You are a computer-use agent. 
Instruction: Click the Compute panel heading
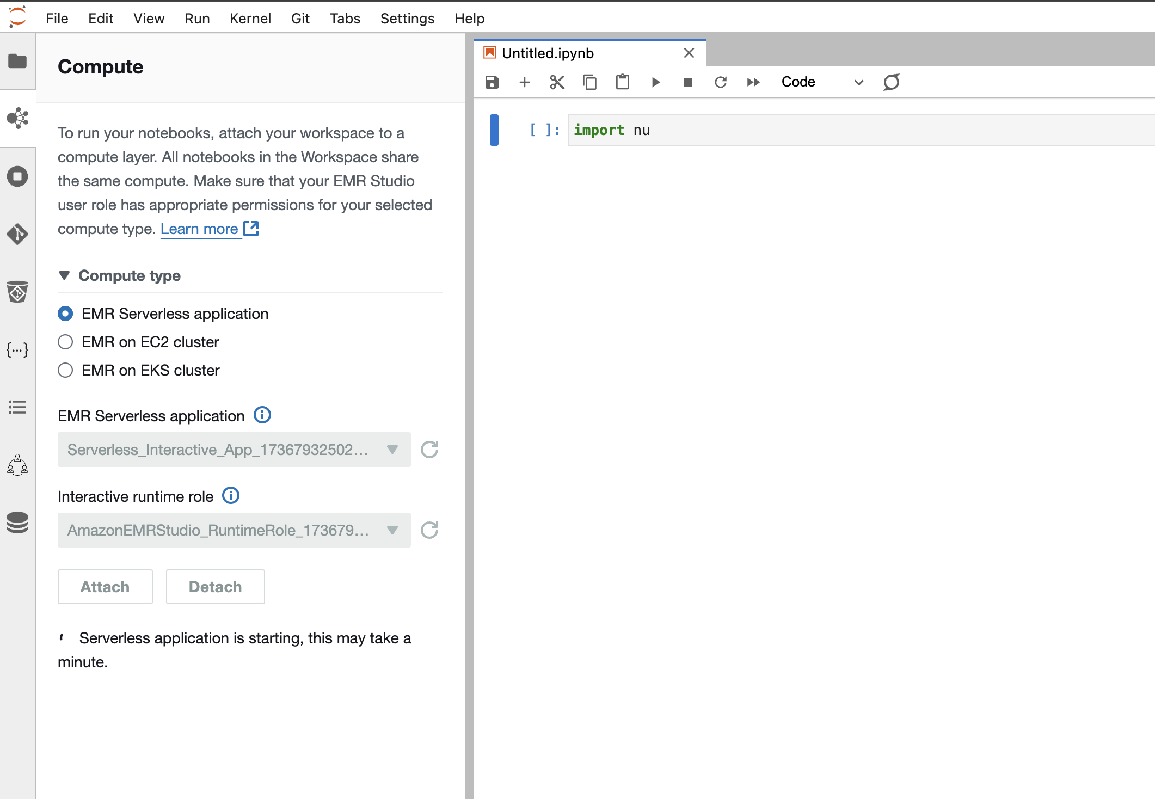pos(101,66)
